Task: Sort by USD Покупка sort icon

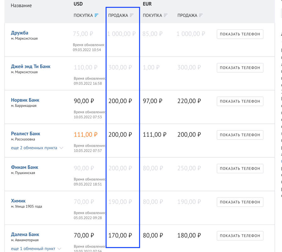Action: (x=96, y=15)
